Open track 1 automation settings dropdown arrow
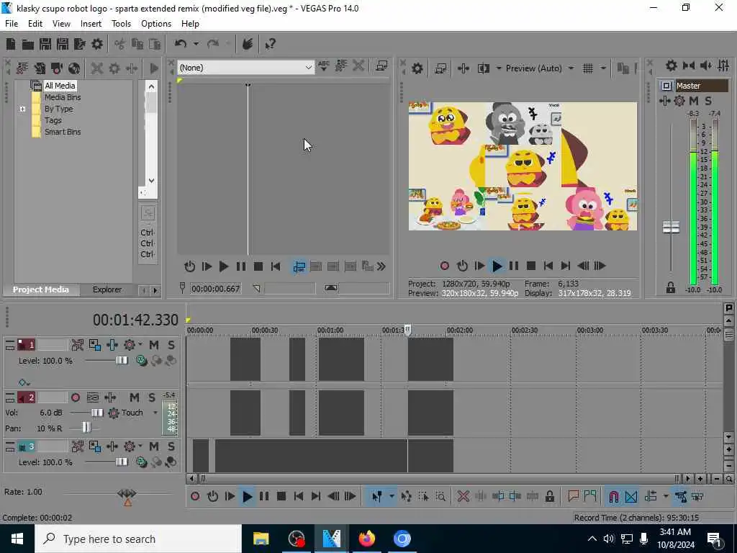Image resolution: width=737 pixels, height=553 pixels. [140, 345]
